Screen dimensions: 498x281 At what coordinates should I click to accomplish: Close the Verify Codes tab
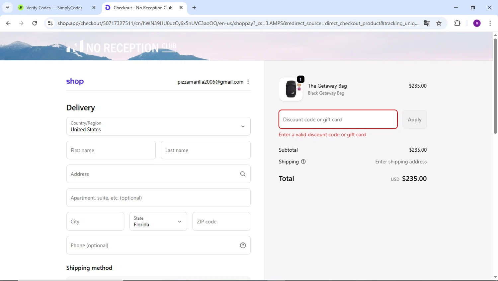click(94, 8)
